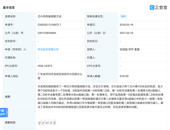Select the applicant address 广东省深圳市龙岗区坂田华为总部办公楼
This screenshot has width=170, height=130.
[60, 76]
